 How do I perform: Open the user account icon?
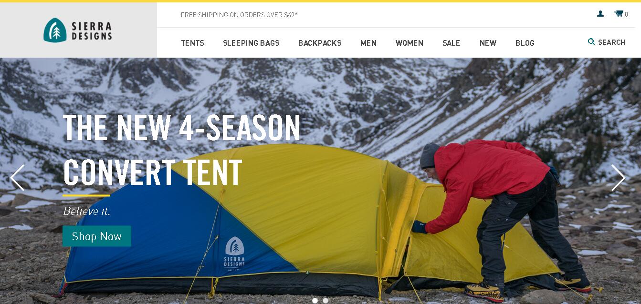coord(600,14)
